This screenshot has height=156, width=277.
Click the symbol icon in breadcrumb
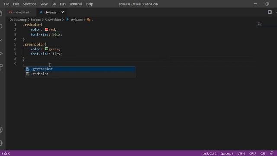[x=89, y=19]
